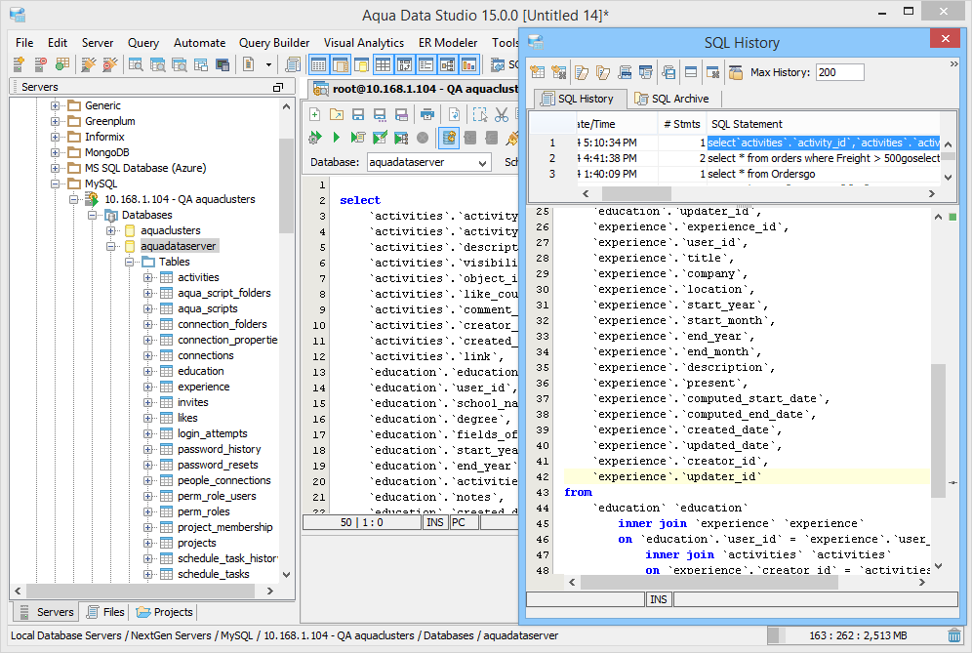Expand the Generic folder in Servers tree
This screenshot has width=972, height=653.
(x=56, y=105)
